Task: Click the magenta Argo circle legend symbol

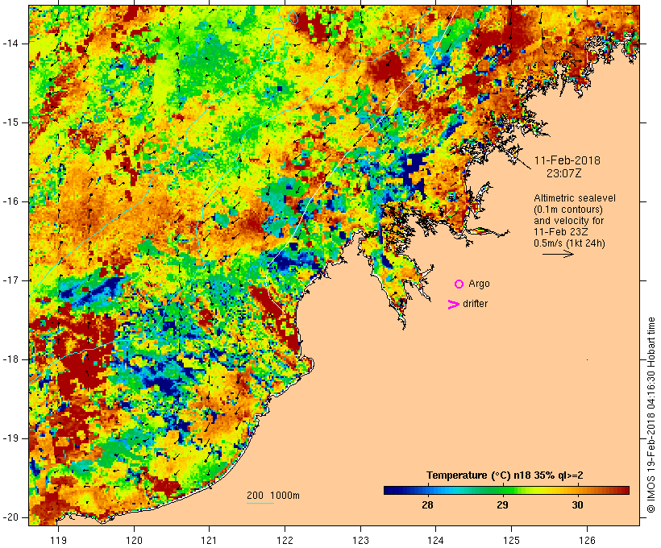Action: click(459, 284)
